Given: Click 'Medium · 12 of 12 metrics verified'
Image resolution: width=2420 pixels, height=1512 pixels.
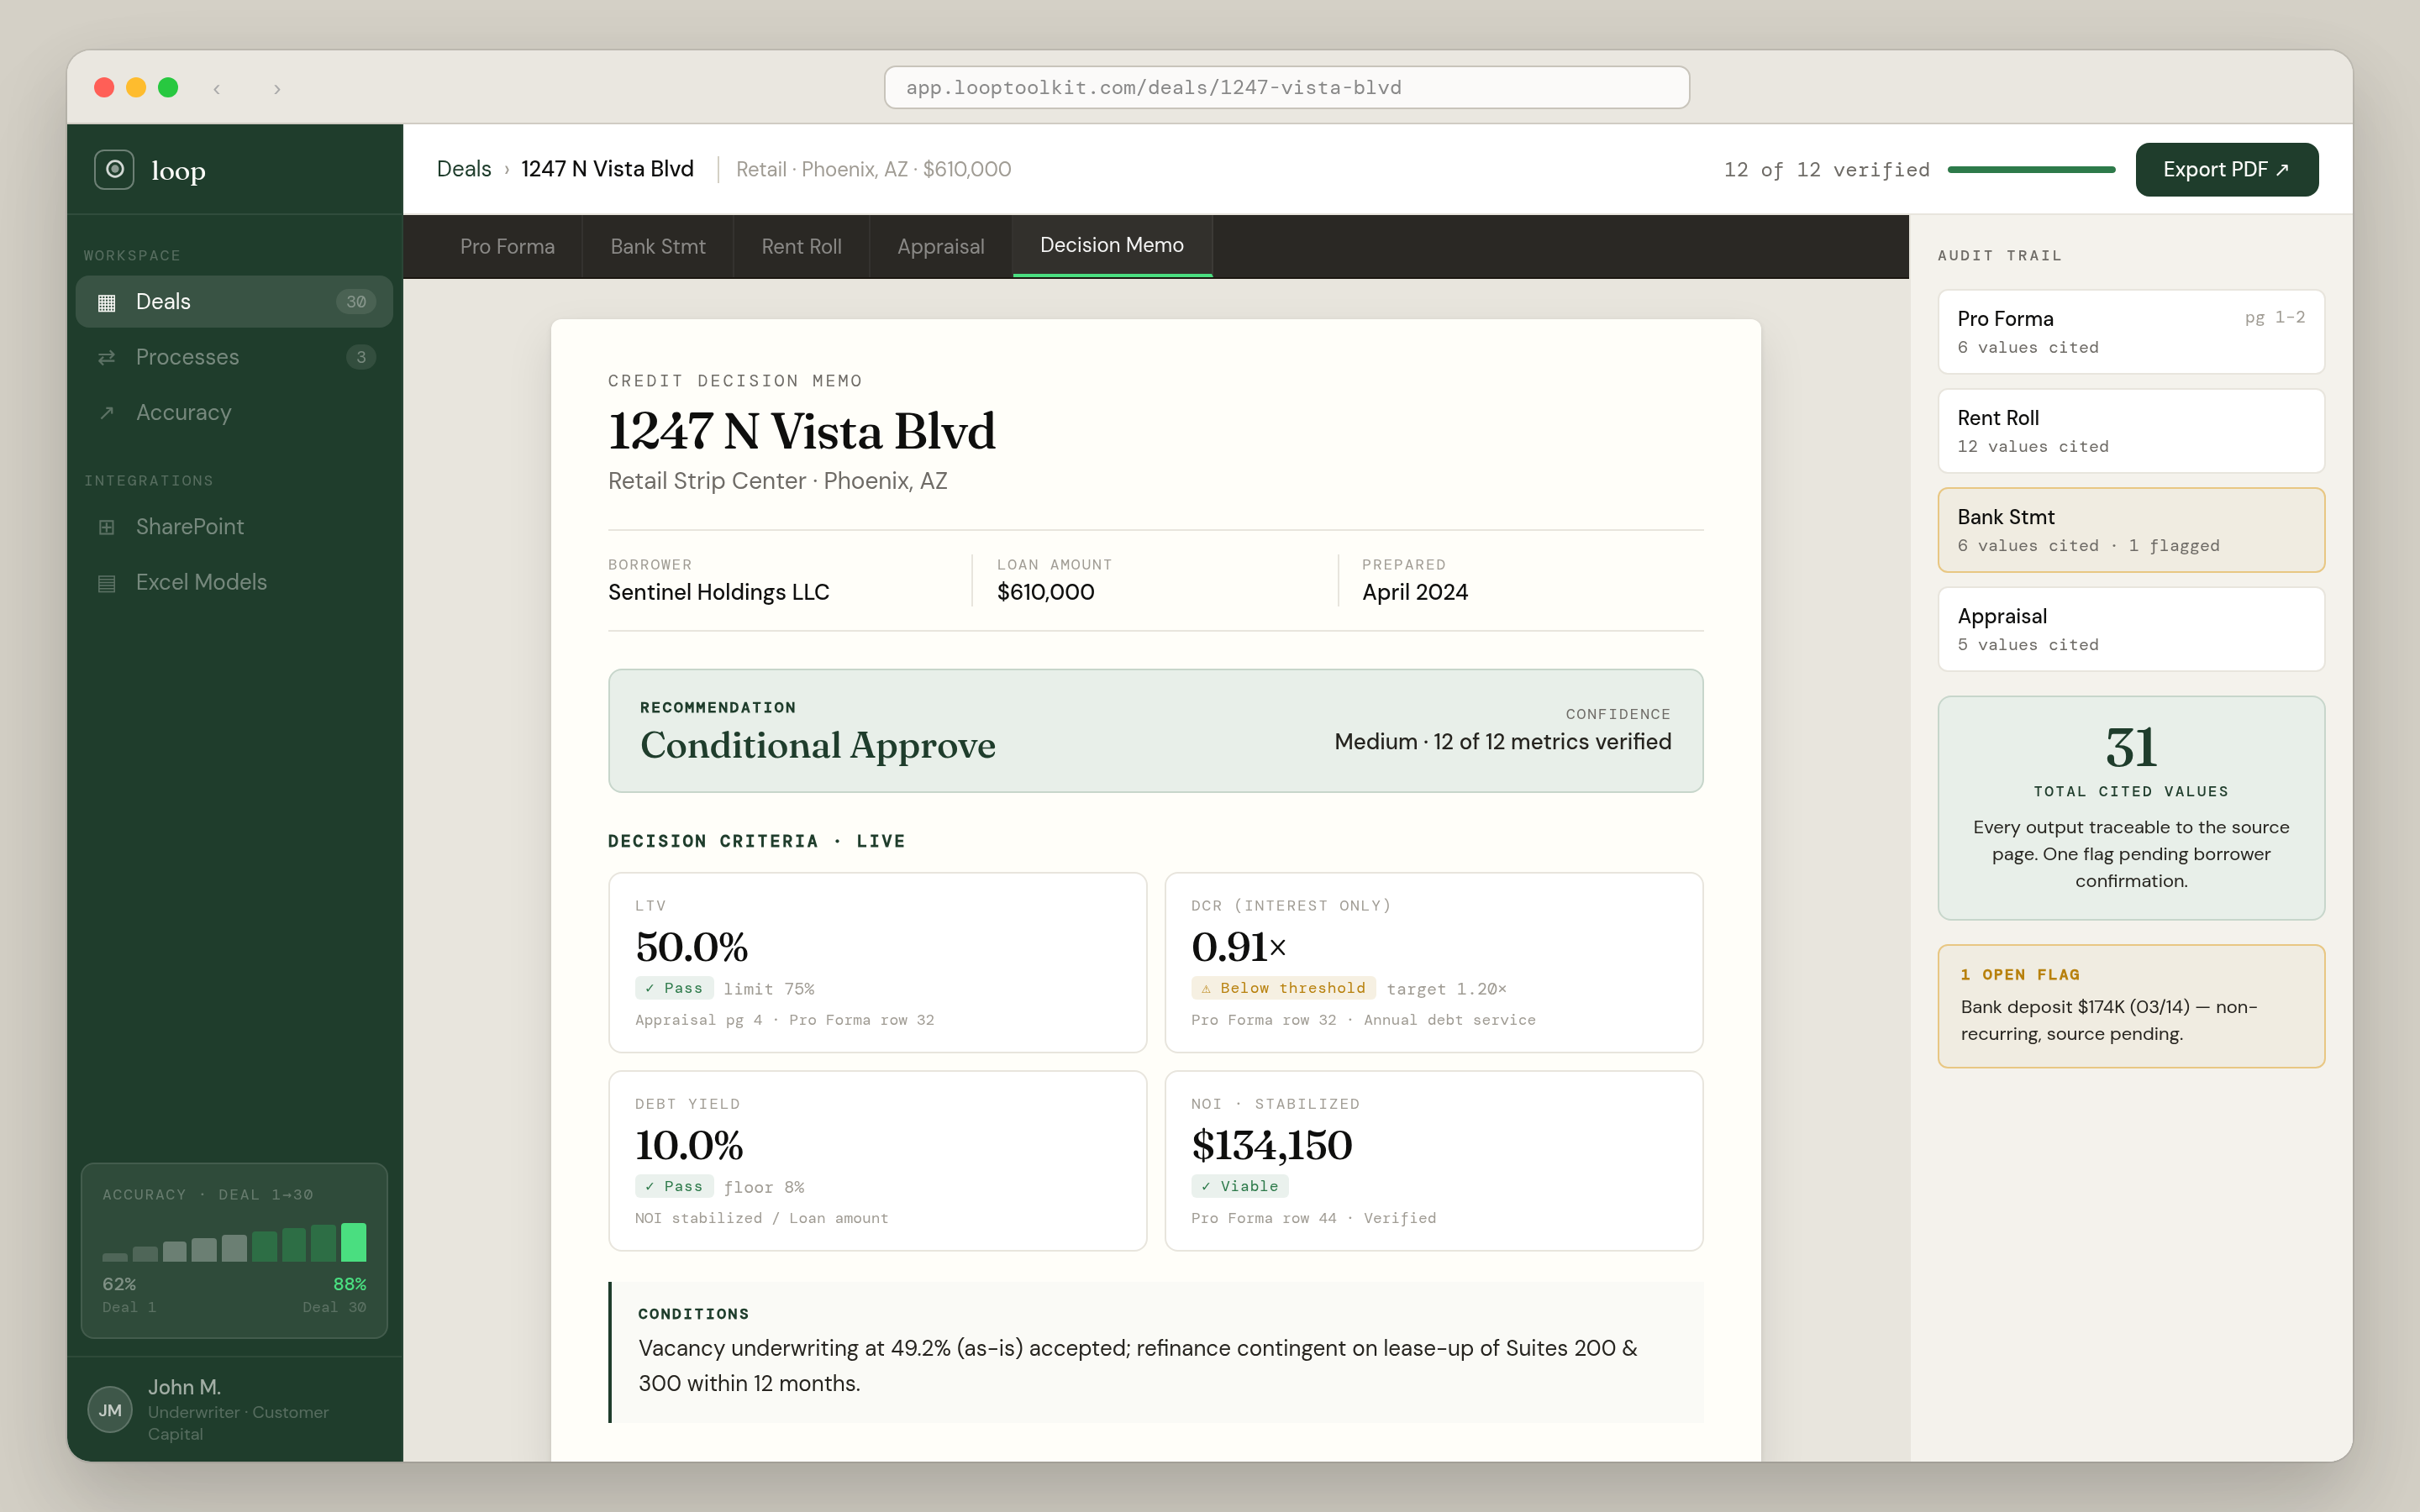Looking at the screenshot, I should [x=1502, y=742].
